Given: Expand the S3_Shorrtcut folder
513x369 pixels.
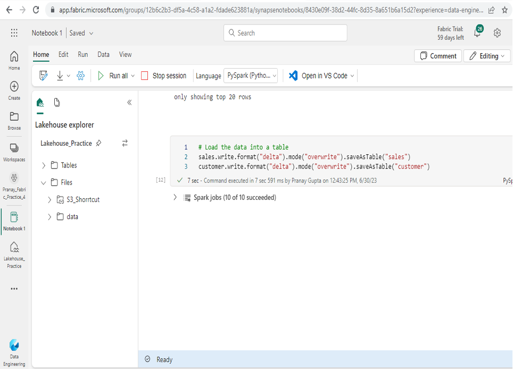Looking at the screenshot, I should coord(49,200).
